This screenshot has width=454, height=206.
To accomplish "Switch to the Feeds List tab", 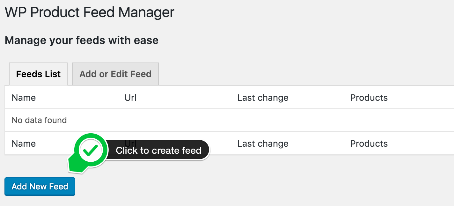I will (x=38, y=74).
